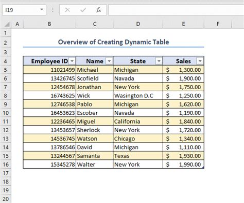Click the name cell 'Scofield'

[95, 78]
